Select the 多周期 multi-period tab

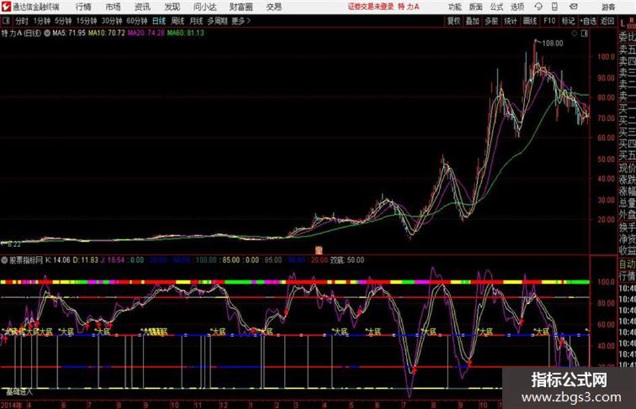pyautogui.click(x=217, y=21)
